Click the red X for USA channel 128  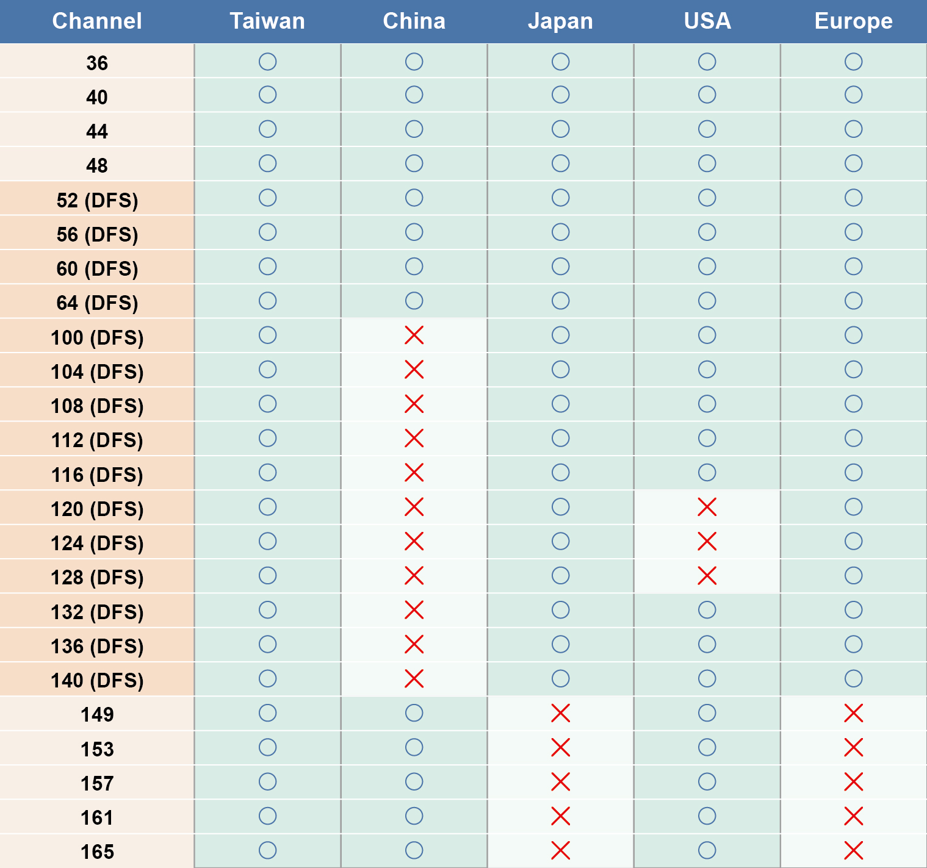coord(707,575)
